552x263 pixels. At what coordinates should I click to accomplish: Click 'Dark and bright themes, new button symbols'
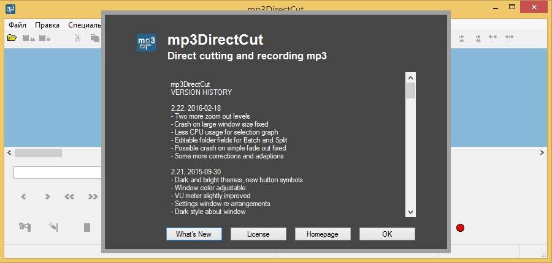(x=237, y=180)
